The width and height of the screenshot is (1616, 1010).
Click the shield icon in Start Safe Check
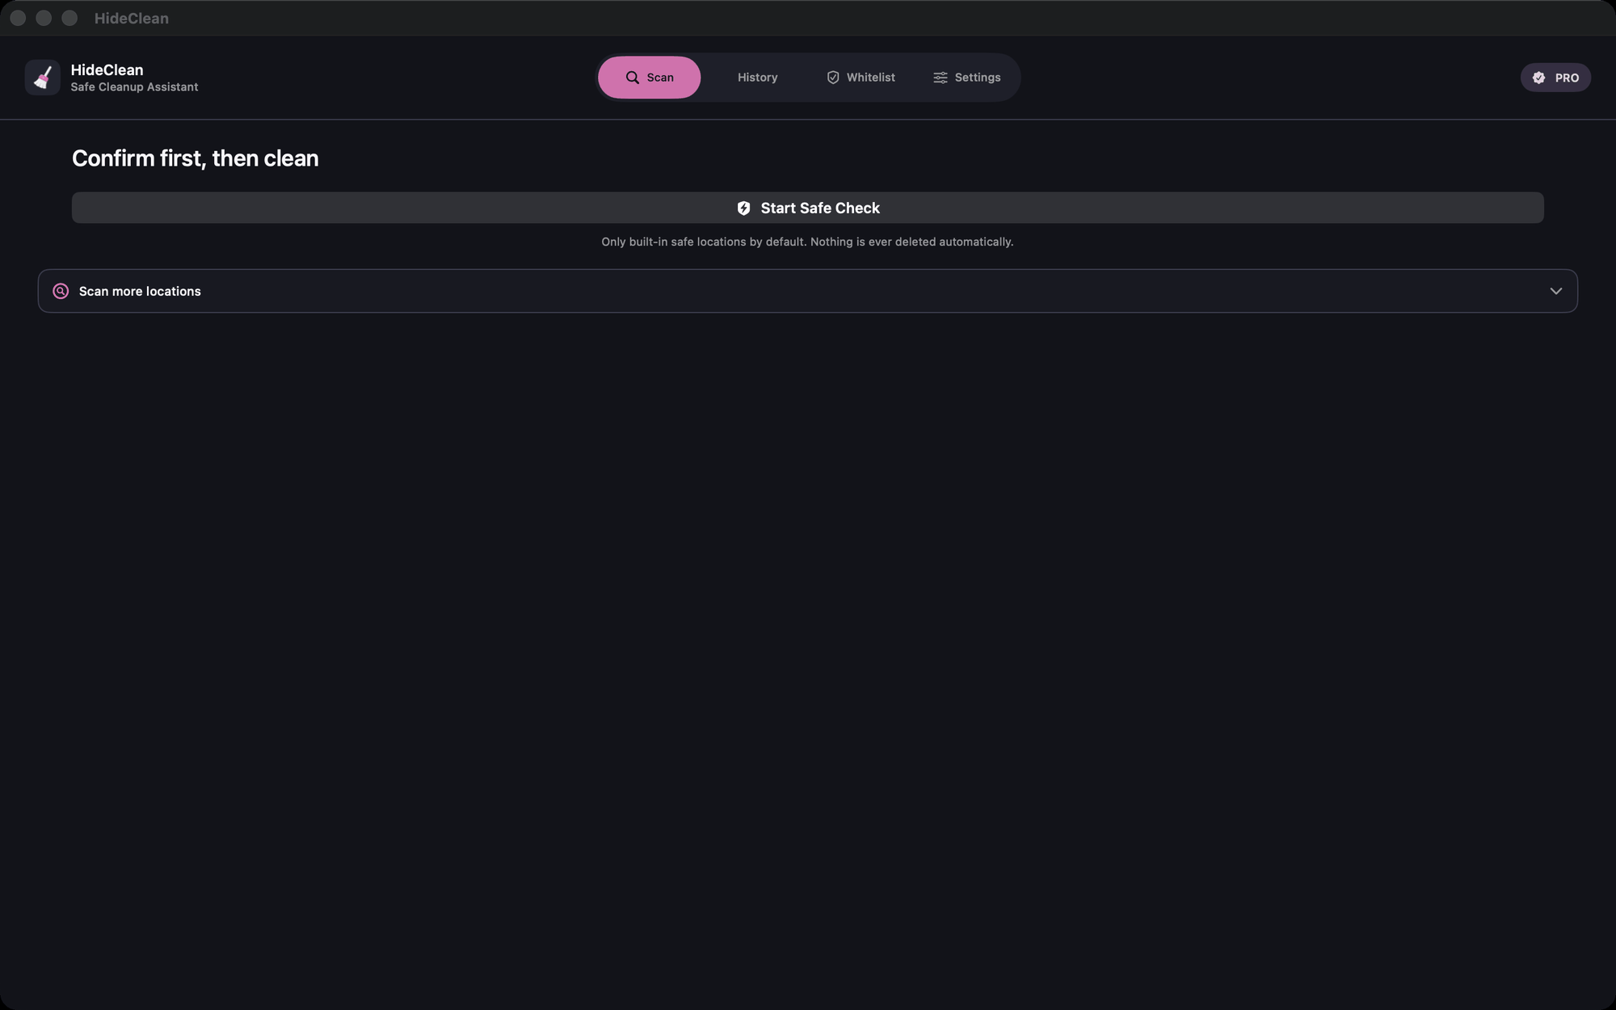click(744, 208)
